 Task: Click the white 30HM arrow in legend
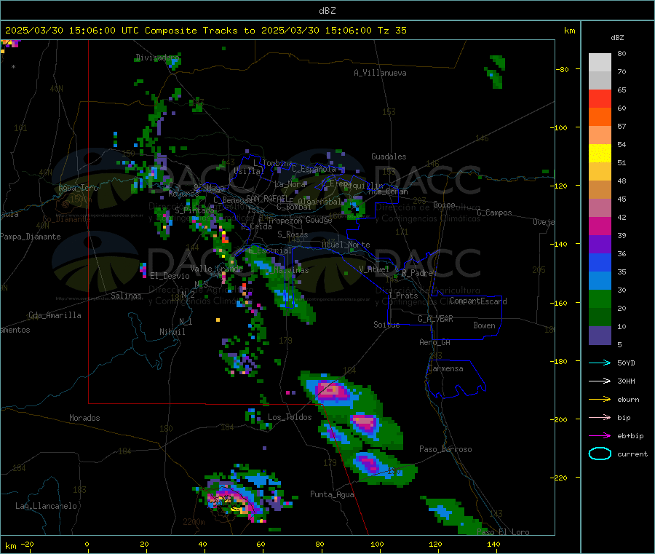coord(600,381)
